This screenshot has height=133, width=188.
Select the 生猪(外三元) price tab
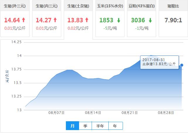pos(15,18)
